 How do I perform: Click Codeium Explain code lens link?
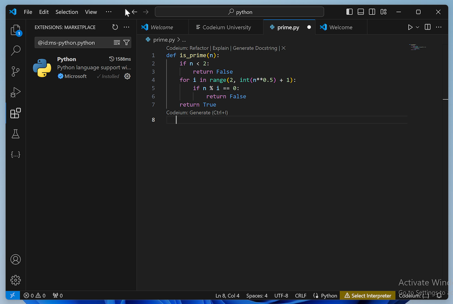[x=220, y=48]
